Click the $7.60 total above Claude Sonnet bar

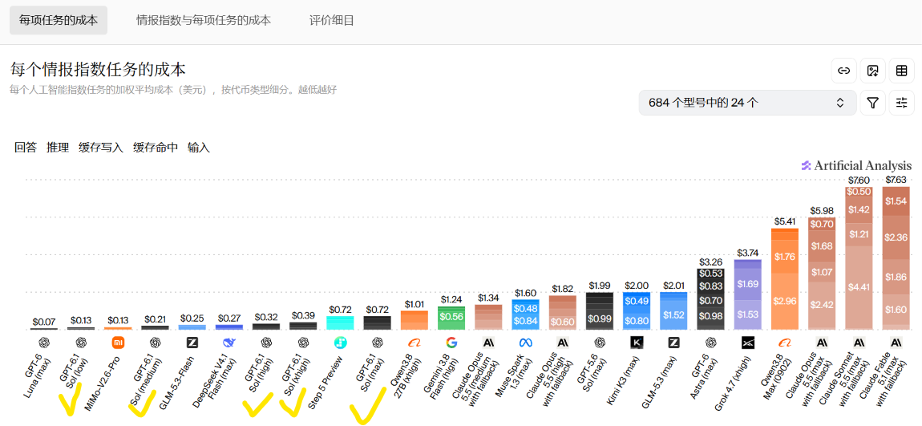pos(859,179)
